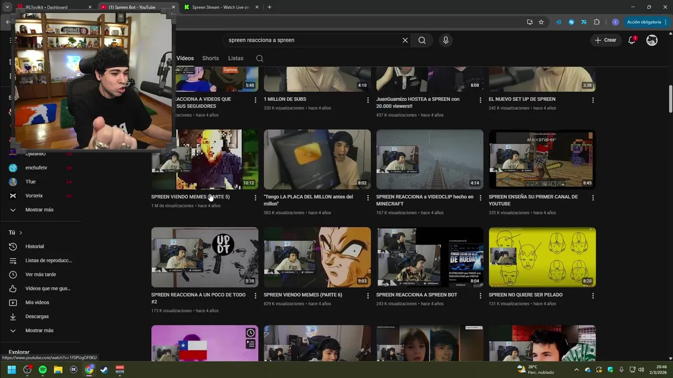The image size is (673, 378).
Task: Open SPREEN REACCIONA a VIDEOCLIP MINECRAFT thumbnail
Action: tap(430, 160)
